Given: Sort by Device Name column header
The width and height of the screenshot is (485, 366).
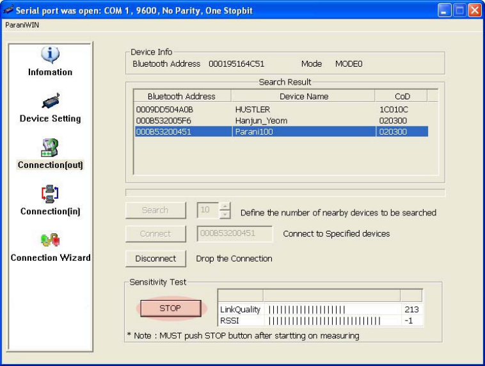Looking at the screenshot, I should coord(303,96).
